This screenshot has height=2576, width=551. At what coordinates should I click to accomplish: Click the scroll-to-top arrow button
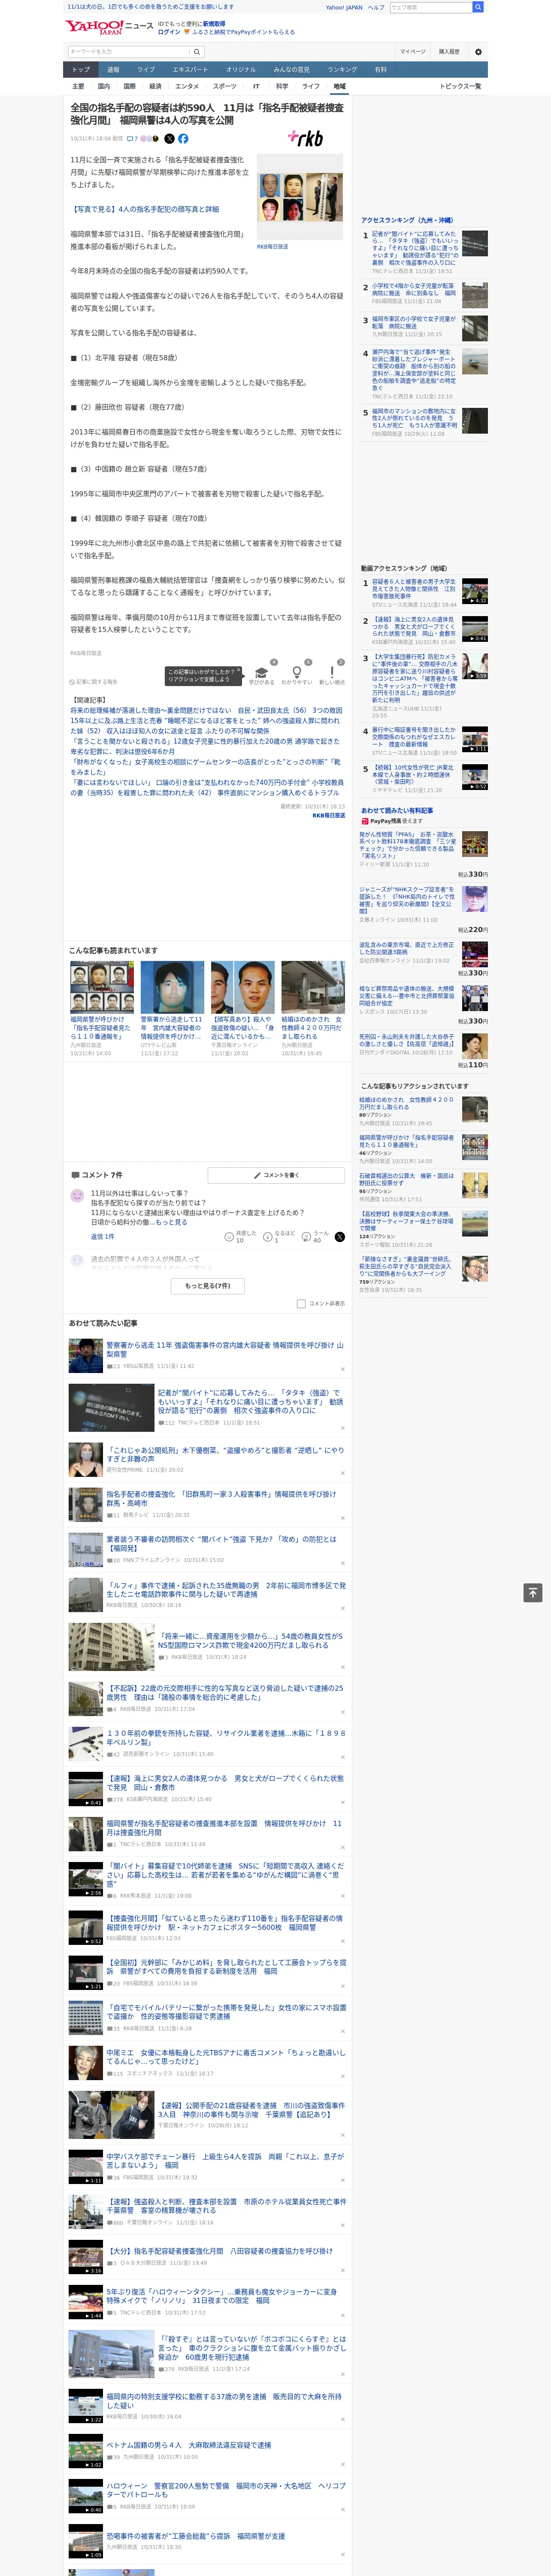533,1592
